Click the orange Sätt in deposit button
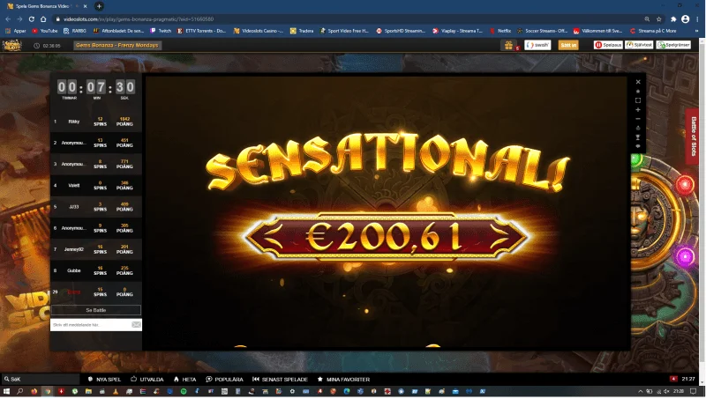Image resolution: width=706 pixels, height=399 pixels. point(568,45)
